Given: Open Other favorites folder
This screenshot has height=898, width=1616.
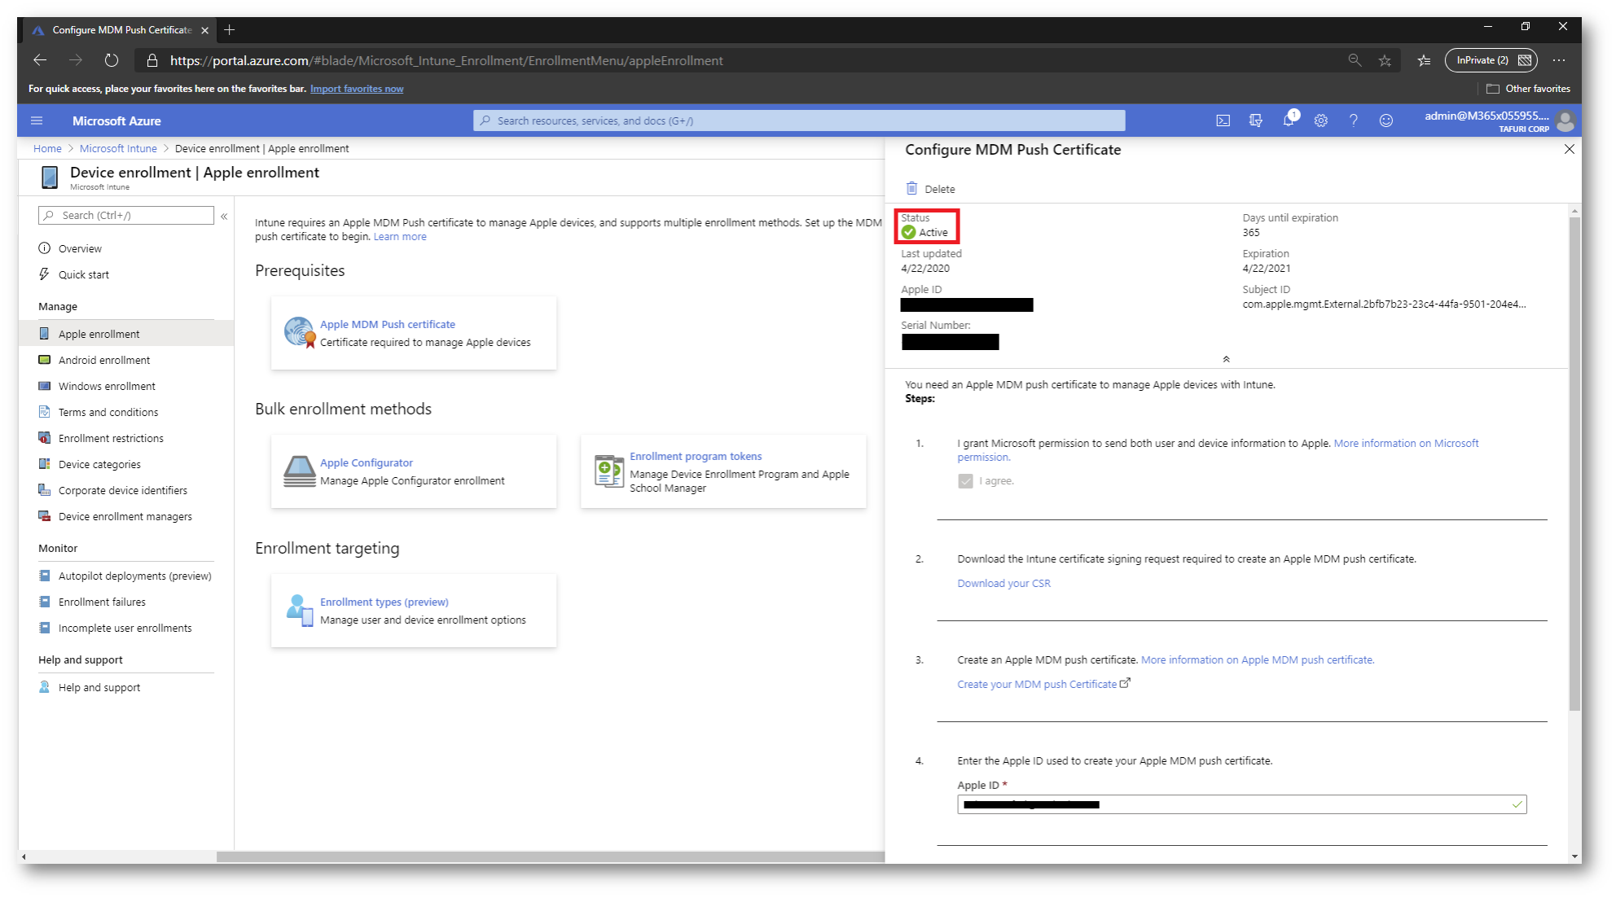Looking at the screenshot, I should pyautogui.click(x=1528, y=89).
